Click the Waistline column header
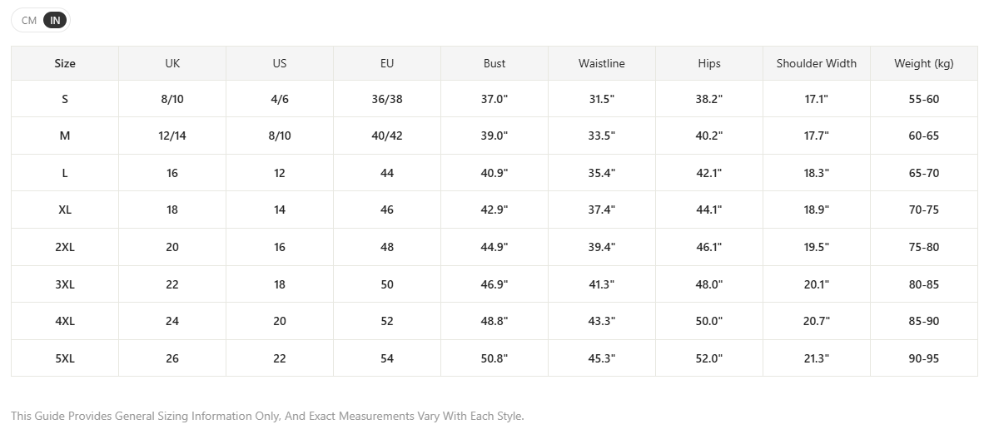Screen dimensions: 989x444 tap(602, 63)
